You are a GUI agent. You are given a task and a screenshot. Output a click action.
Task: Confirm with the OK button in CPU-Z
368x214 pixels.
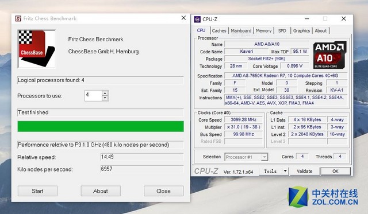[335, 171]
